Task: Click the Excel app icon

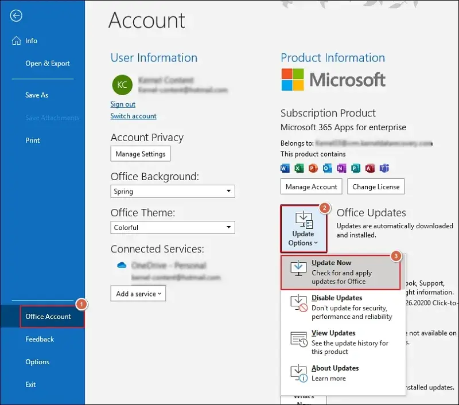Action: pyautogui.click(x=299, y=168)
